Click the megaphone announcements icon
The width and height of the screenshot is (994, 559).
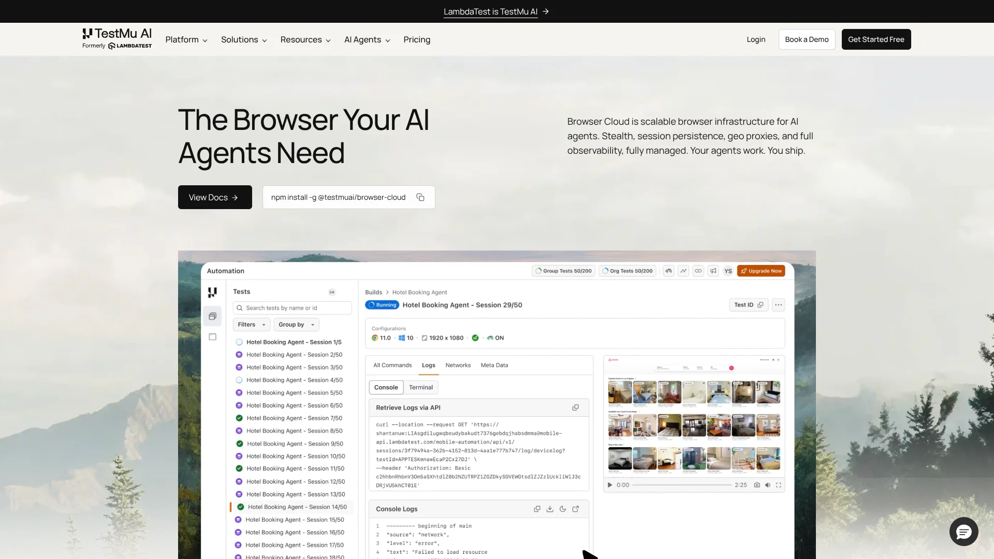(x=713, y=271)
